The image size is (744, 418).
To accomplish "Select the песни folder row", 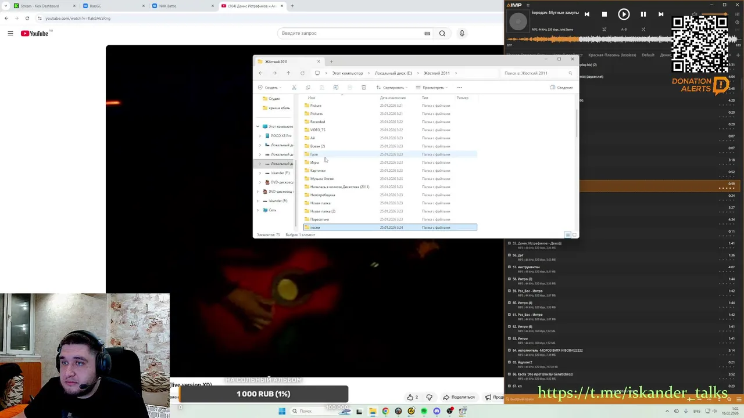I will click(390, 228).
